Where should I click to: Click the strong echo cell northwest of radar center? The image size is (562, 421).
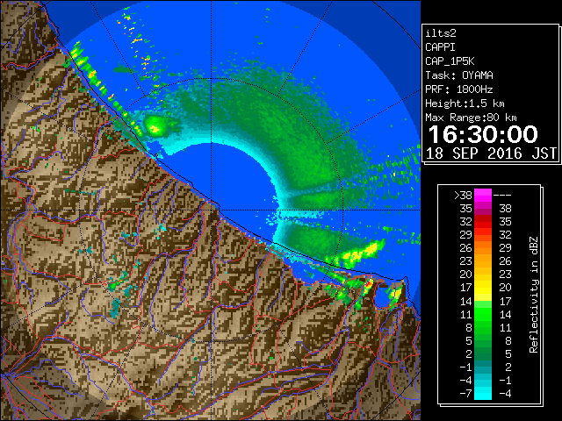155,125
